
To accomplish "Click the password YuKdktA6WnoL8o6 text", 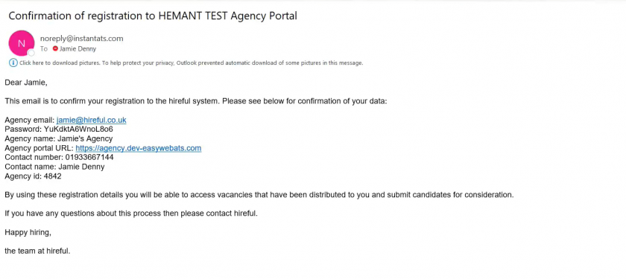I will tap(79, 129).
